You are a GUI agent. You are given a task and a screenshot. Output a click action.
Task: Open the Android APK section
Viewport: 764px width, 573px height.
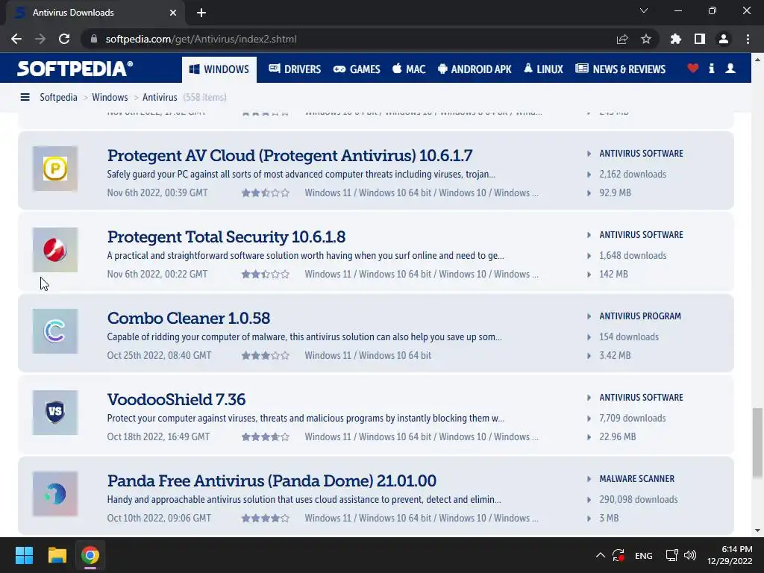(475, 69)
